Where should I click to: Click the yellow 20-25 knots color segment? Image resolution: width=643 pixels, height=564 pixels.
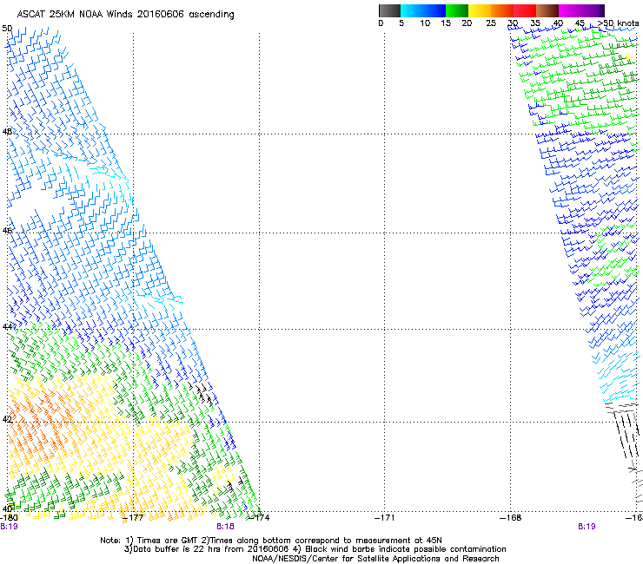click(x=480, y=10)
